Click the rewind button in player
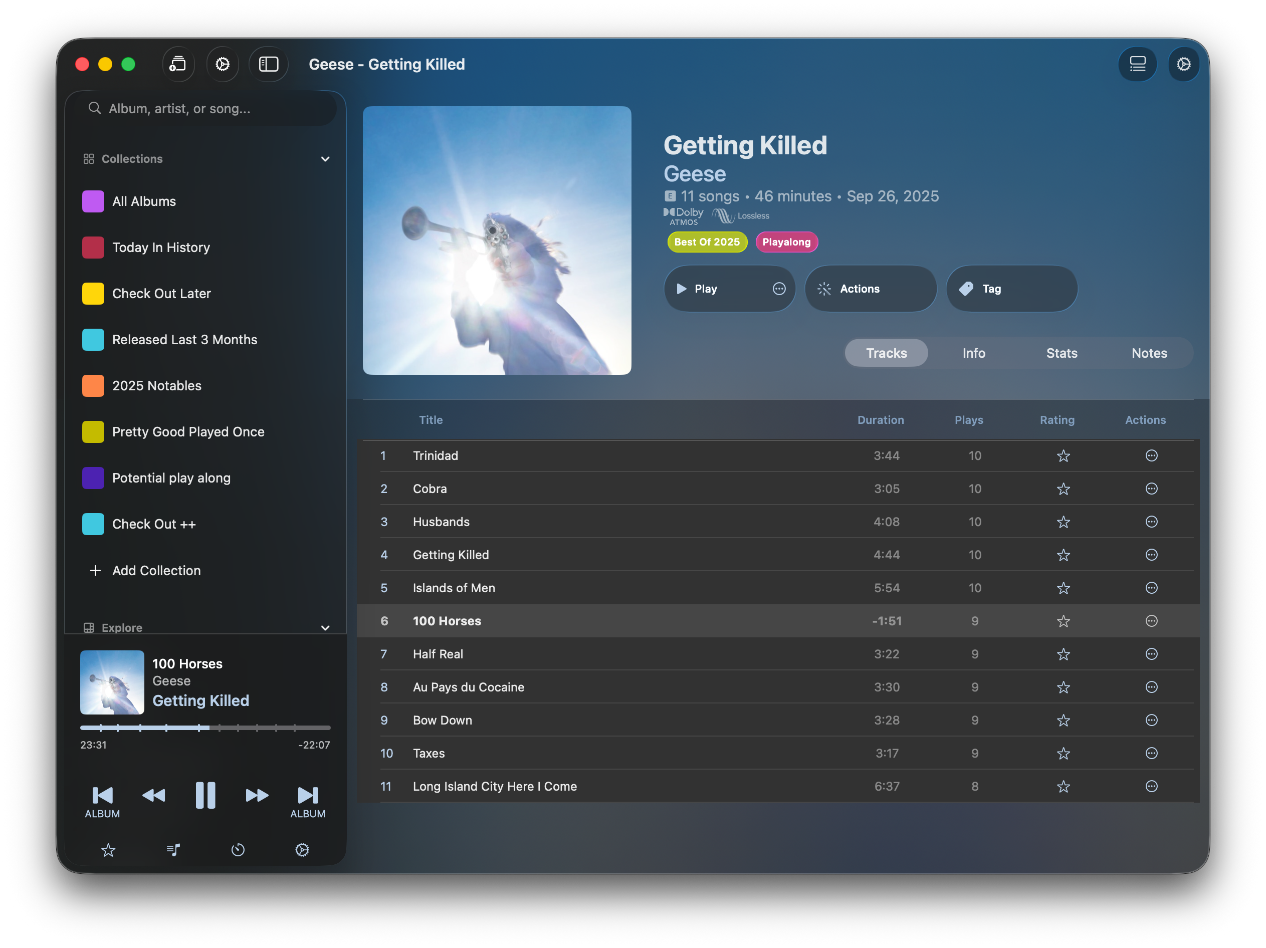This screenshot has height=948, width=1266. tap(153, 796)
